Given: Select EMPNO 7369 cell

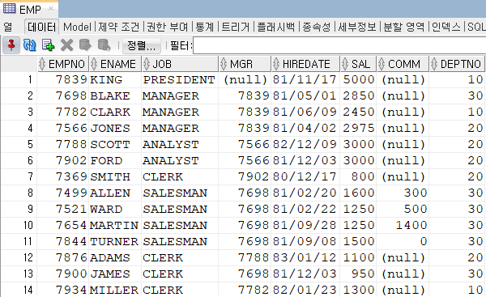Looking at the screenshot, I should tap(63, 177).
